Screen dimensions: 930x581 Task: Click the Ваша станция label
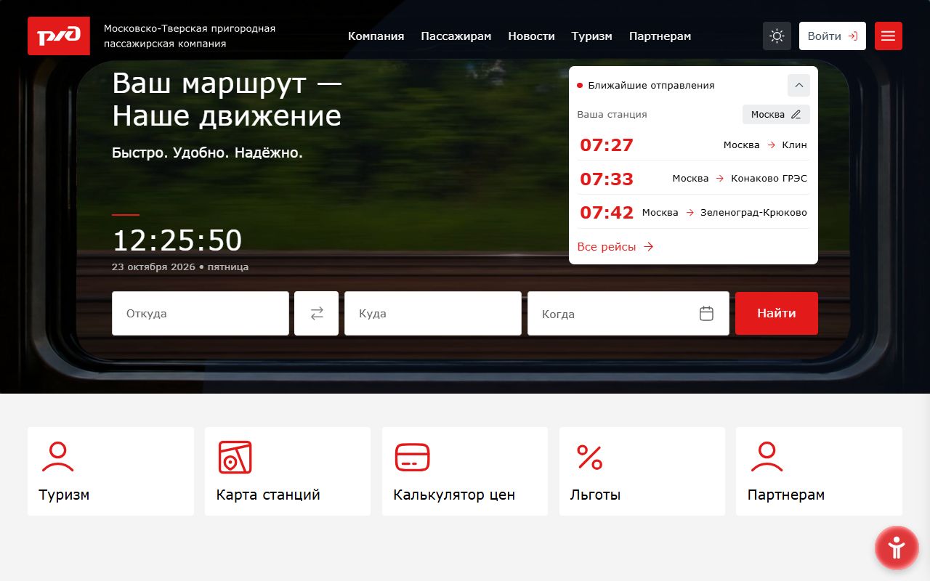click(x=612, y=115)
